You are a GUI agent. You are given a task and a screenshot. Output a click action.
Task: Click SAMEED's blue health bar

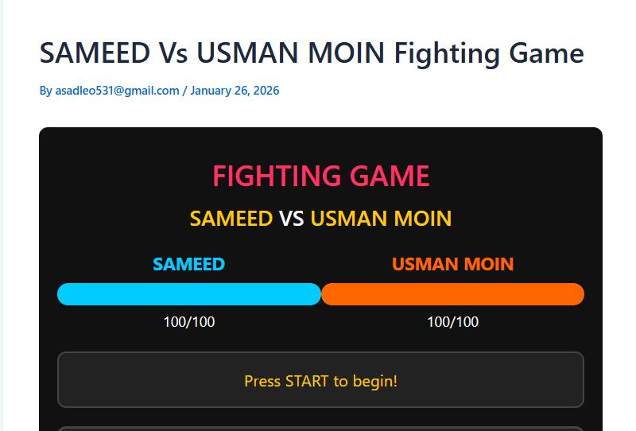point(189,294)
